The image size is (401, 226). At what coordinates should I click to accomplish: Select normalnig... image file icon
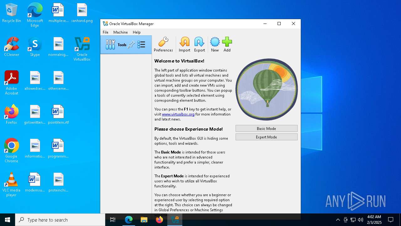pos(58,47)
